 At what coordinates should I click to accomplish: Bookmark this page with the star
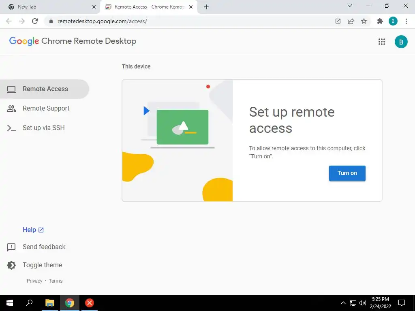pyautogui.click(x=364, y=21)
